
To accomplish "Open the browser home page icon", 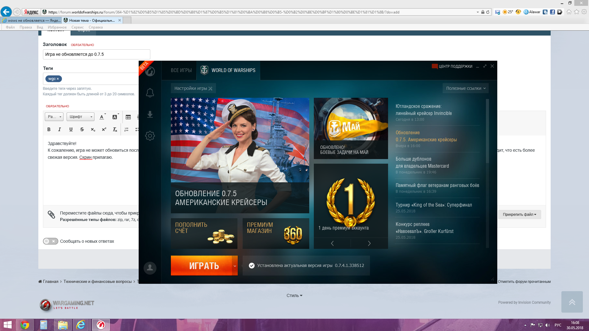I will 569,12.
